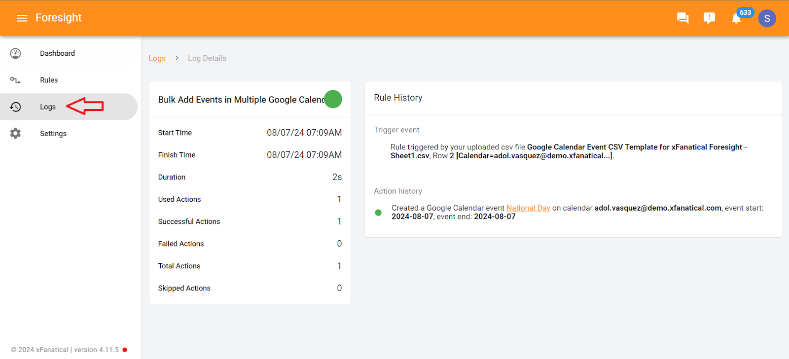789x359 pixels.
Task: Click the Foresight app title
Action: pos(59,18)
